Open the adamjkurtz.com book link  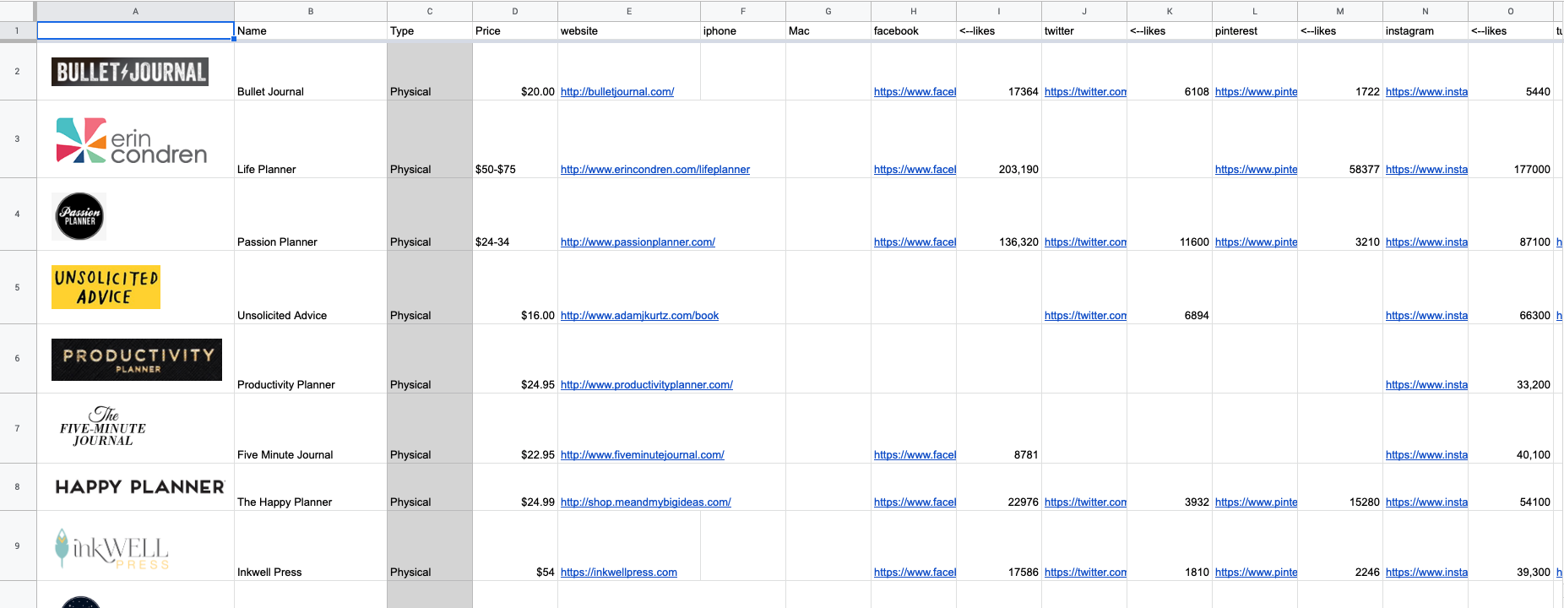[x=639, y=316]
